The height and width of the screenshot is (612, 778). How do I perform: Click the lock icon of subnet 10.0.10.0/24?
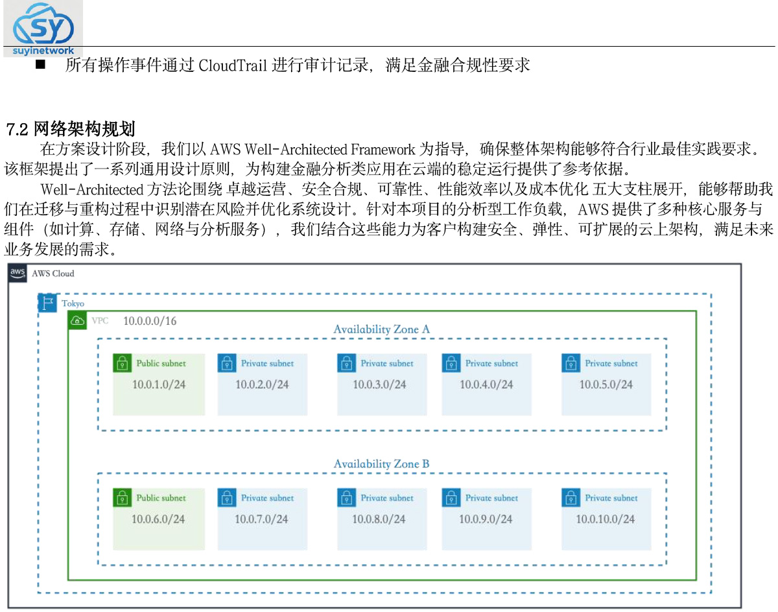571,498
